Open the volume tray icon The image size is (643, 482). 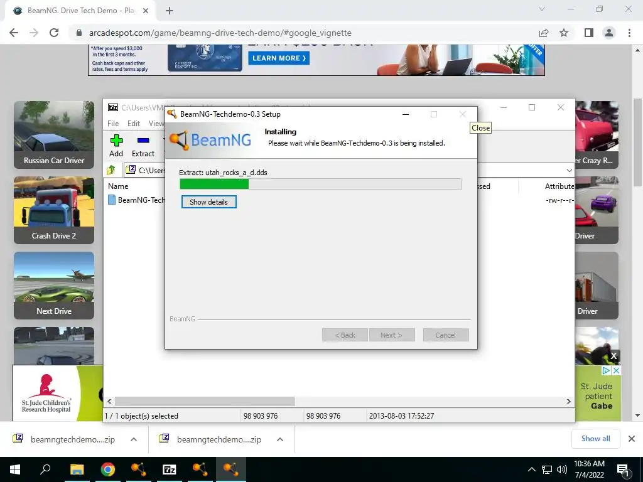coord(562,469)
